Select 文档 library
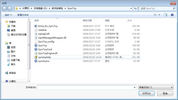The height and width of the screenshot is (100, 178). click(x=13, y=56)
